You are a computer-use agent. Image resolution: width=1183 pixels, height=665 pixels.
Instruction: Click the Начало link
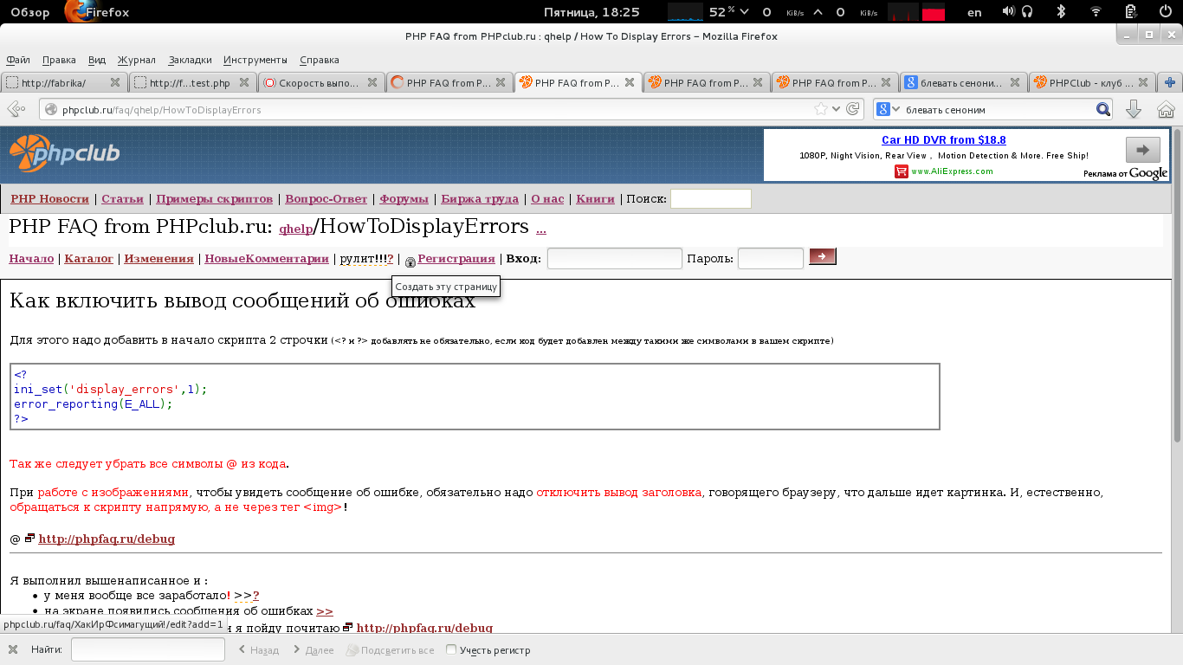coord(31,259)
